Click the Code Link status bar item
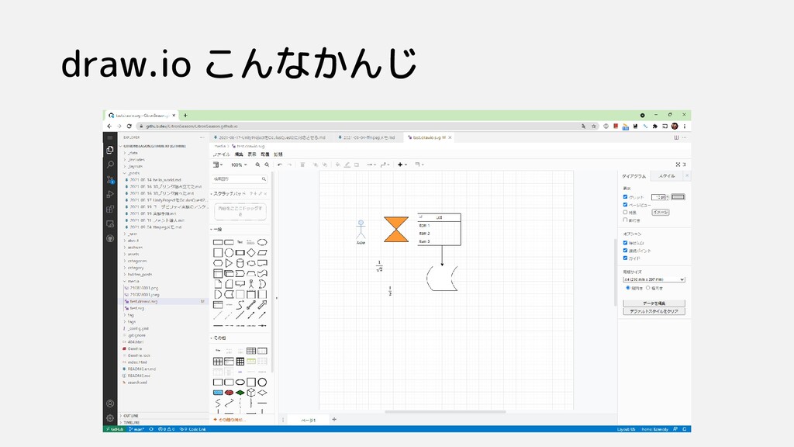 [193, 429]
